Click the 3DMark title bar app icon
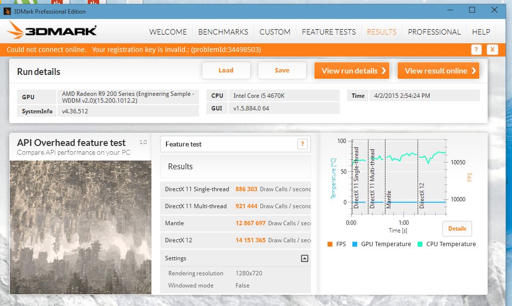This screenshot has width=512, height=306. click(7, 11)
